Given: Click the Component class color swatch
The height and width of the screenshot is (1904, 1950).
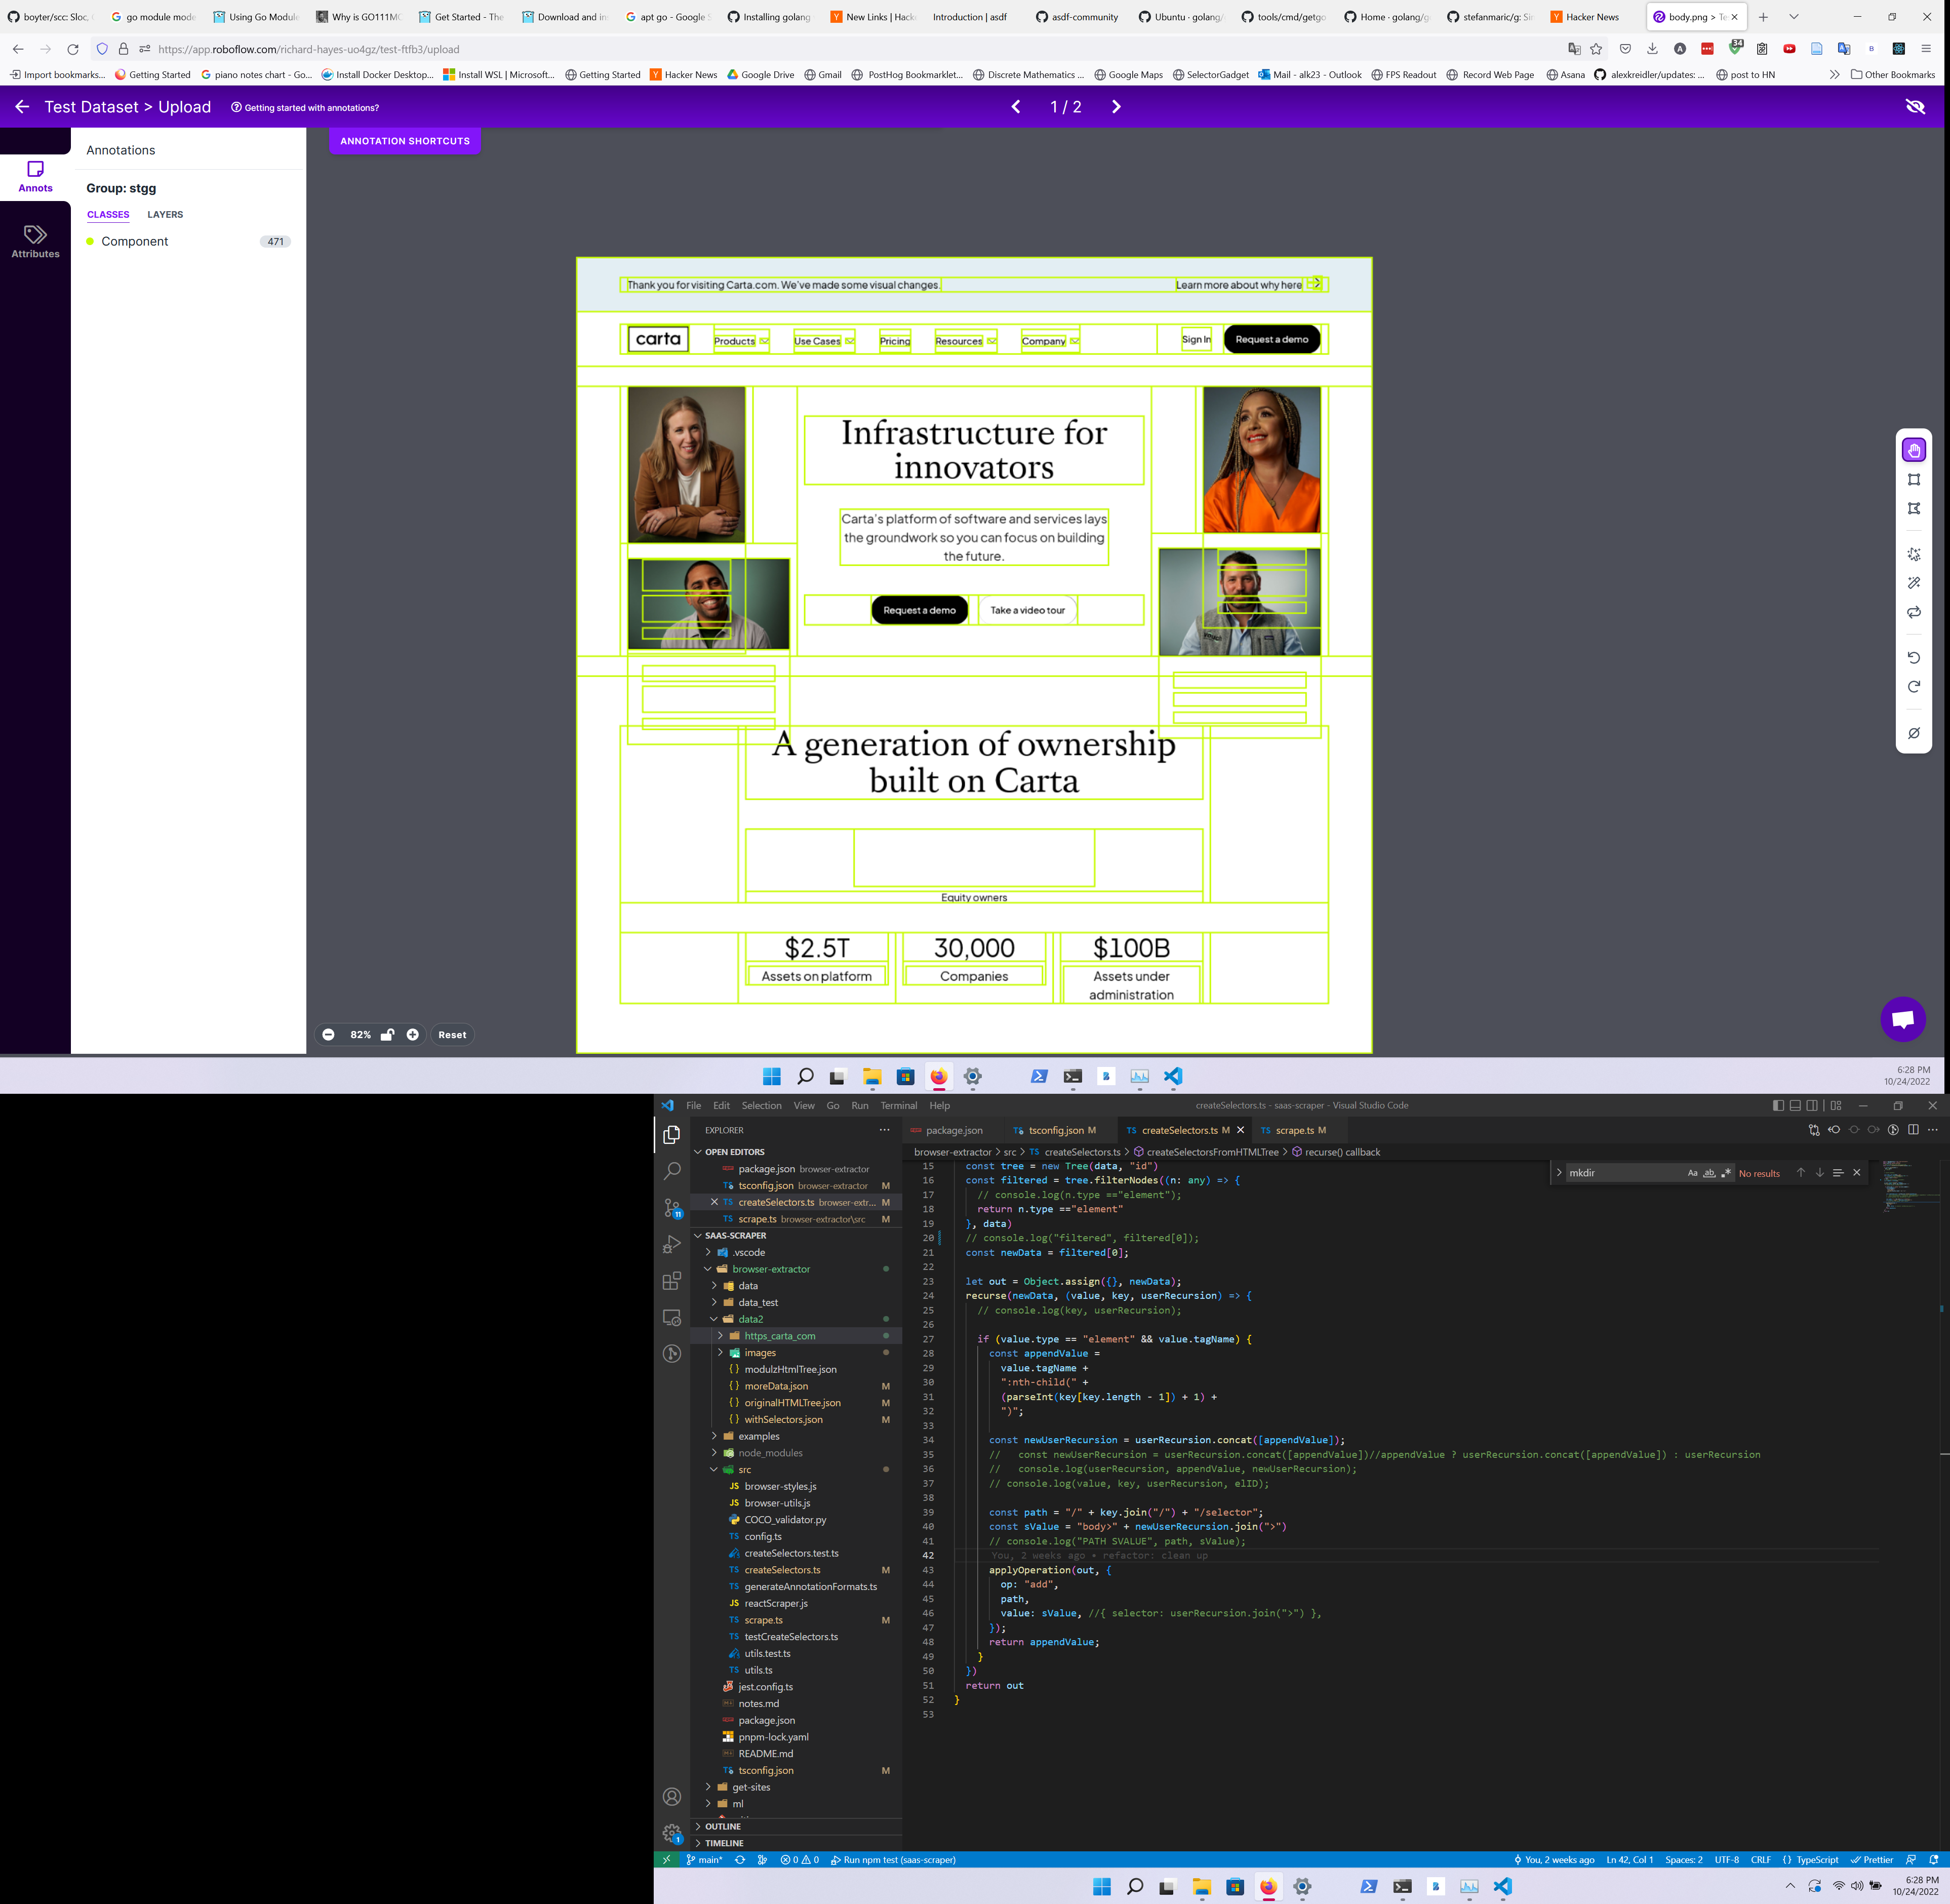Looking at the screenshot, I should 90,241.
